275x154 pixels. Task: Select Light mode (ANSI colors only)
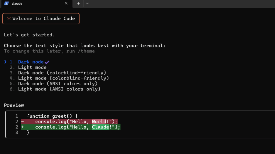(59, 89)
